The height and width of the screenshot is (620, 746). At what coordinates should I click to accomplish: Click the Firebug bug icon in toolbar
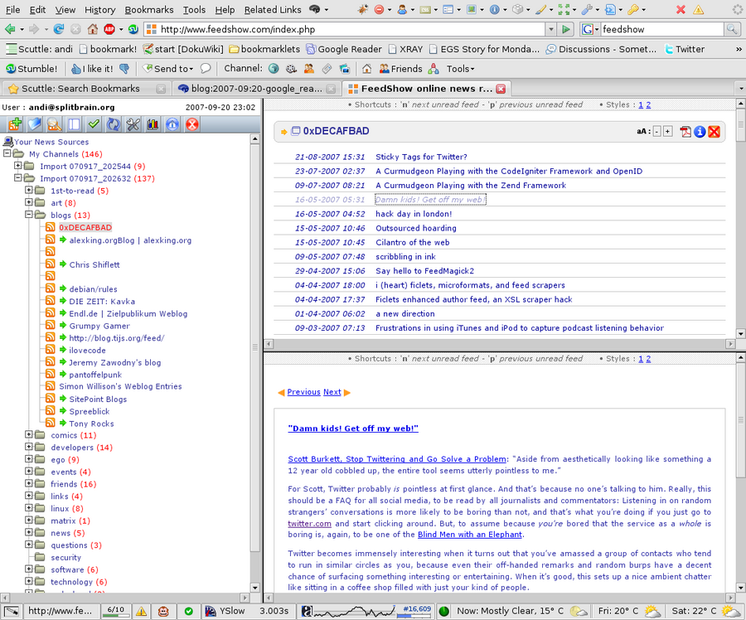(362, 9)
